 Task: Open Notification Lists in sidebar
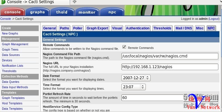pos(13,66)
